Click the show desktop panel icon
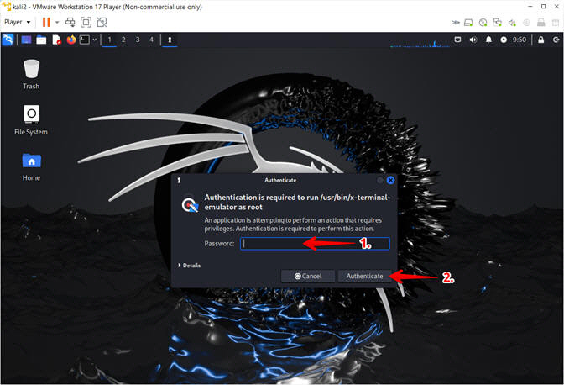564x385 pixels. coord(26,40)
